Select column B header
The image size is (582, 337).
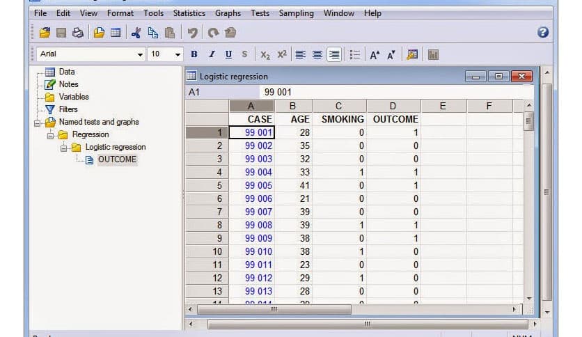pos(293,106)
